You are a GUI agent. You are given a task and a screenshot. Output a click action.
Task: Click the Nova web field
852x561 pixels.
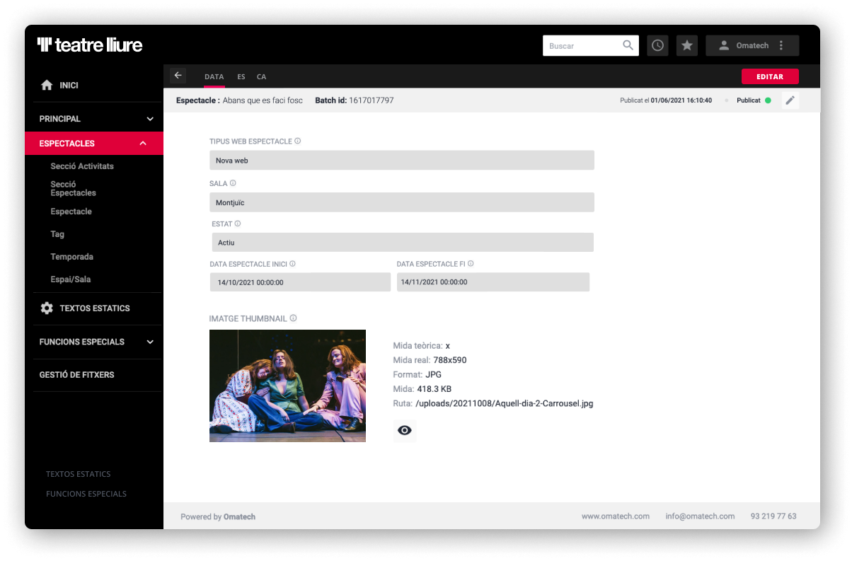[402, 161]
